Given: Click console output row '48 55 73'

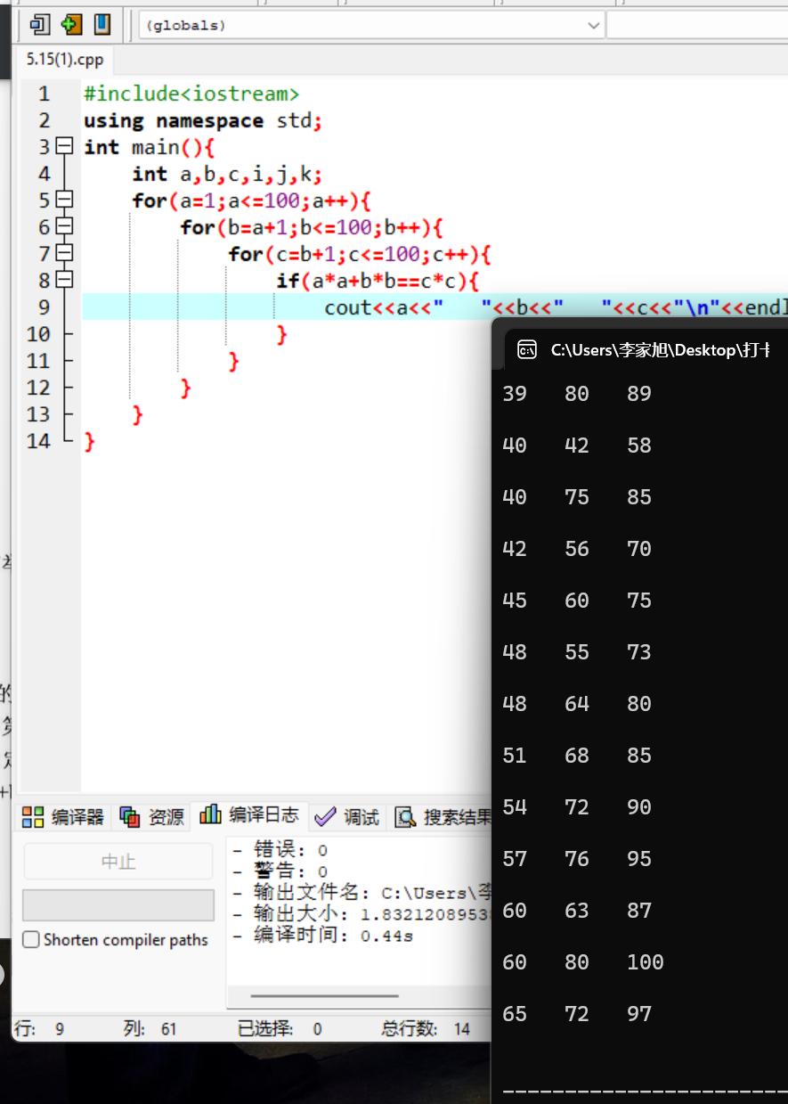Looking at the screenshot, I should coord(577,652).
